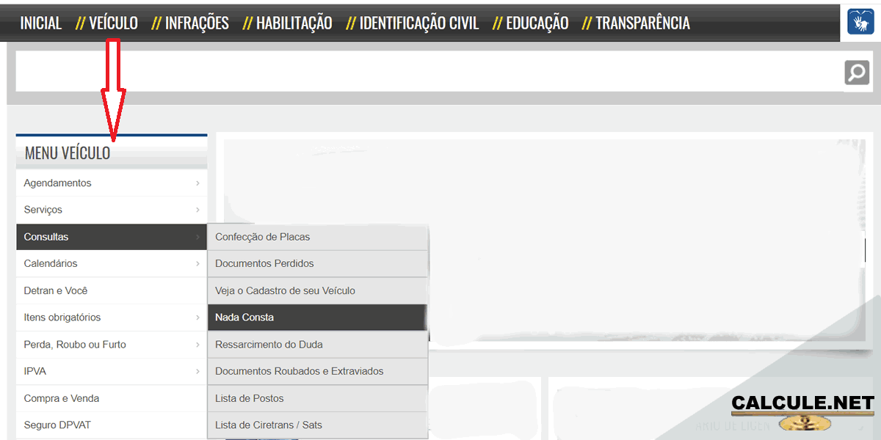881x440 pixels.
Task: Open the INFRAÇÕES menu tab
Action: pos(197,23)
